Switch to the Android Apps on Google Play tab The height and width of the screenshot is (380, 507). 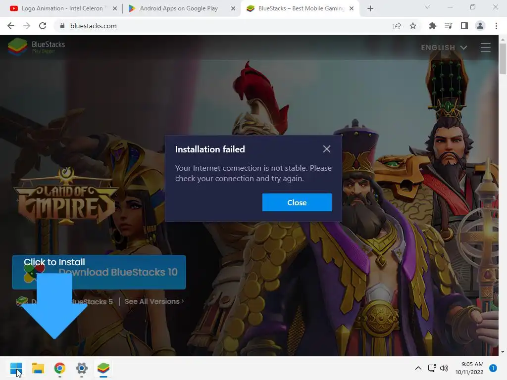click(x=179, y=8)
